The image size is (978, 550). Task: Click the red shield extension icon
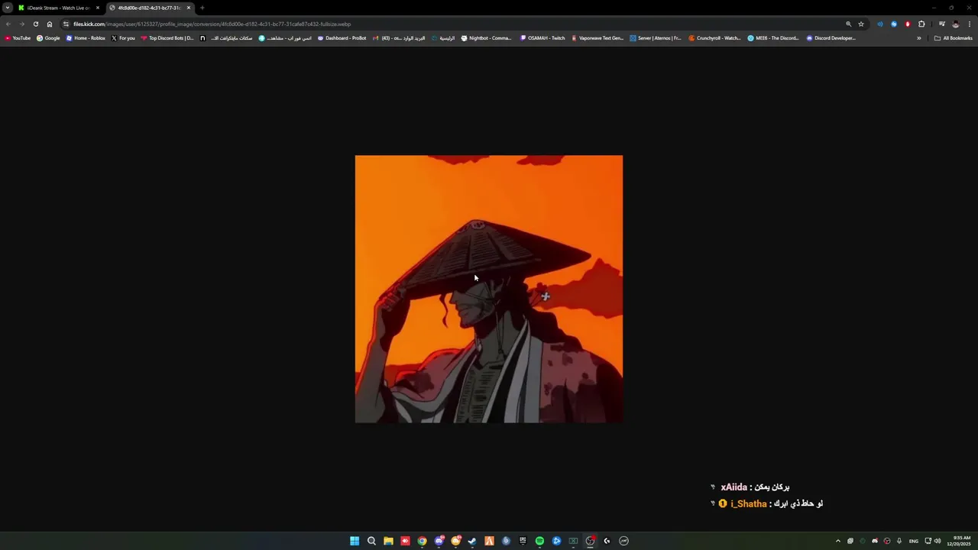click(x=908, y=24)
